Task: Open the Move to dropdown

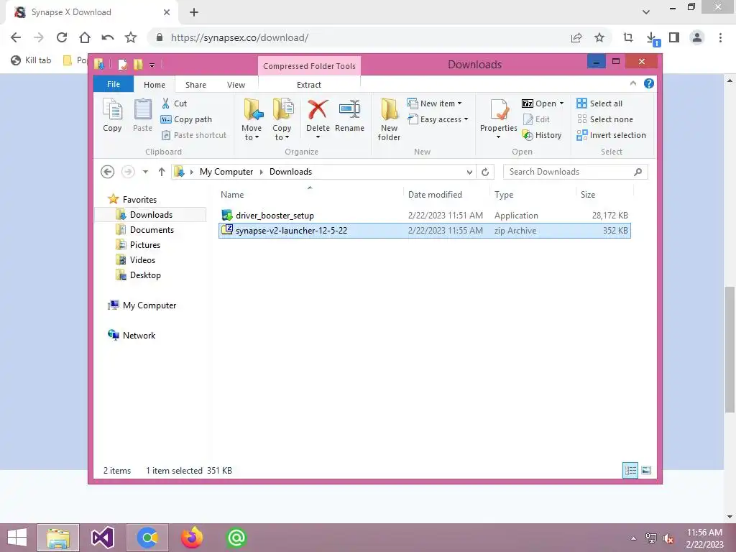Action: pyautogui.click(x=252, y=120)
